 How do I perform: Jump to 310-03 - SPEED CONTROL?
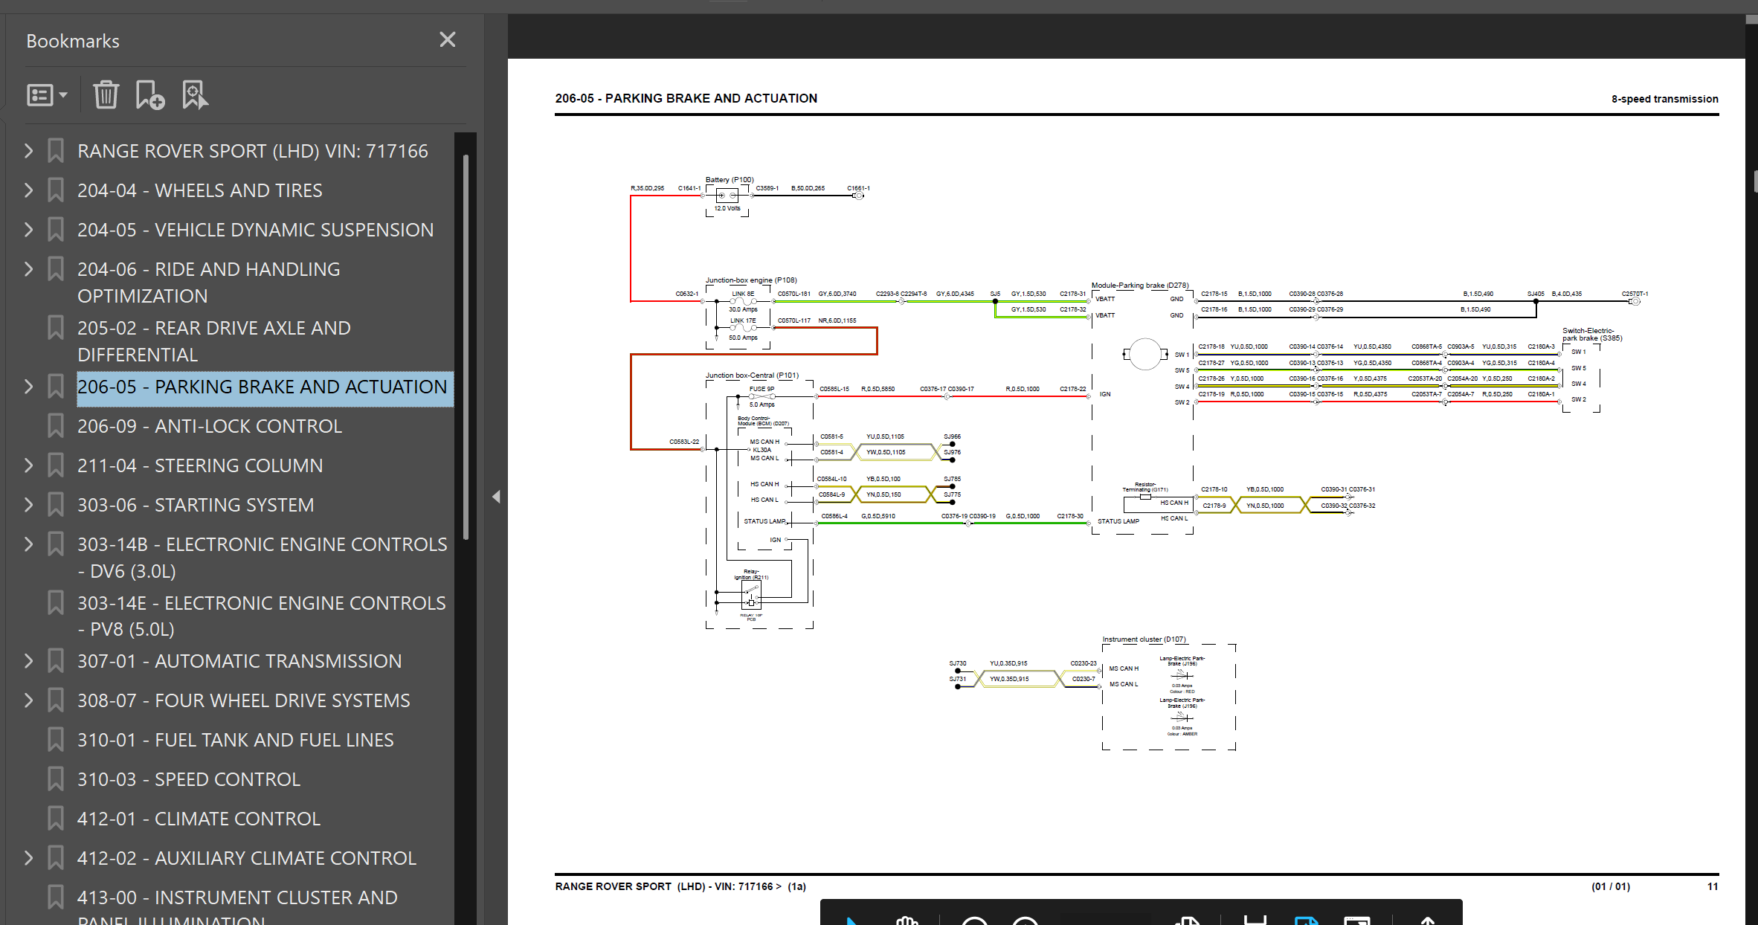(x=189, y=779)
